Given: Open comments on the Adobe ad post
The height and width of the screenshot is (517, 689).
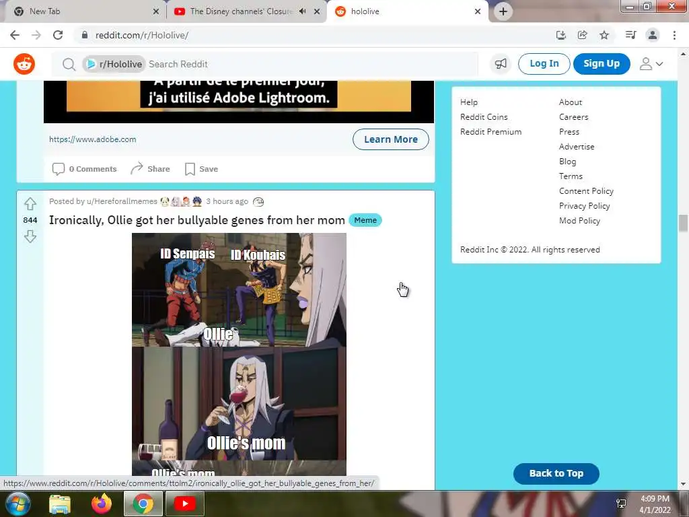Looking at the screenshot, I should tap(84, 169).
